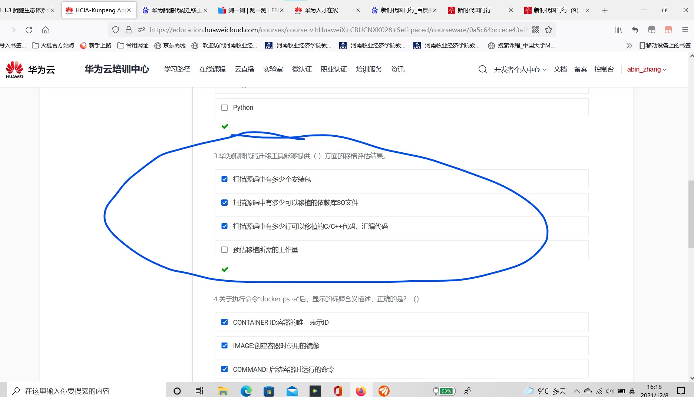
Task: Open the tracking protection shield icon
Action: point(116,30)
